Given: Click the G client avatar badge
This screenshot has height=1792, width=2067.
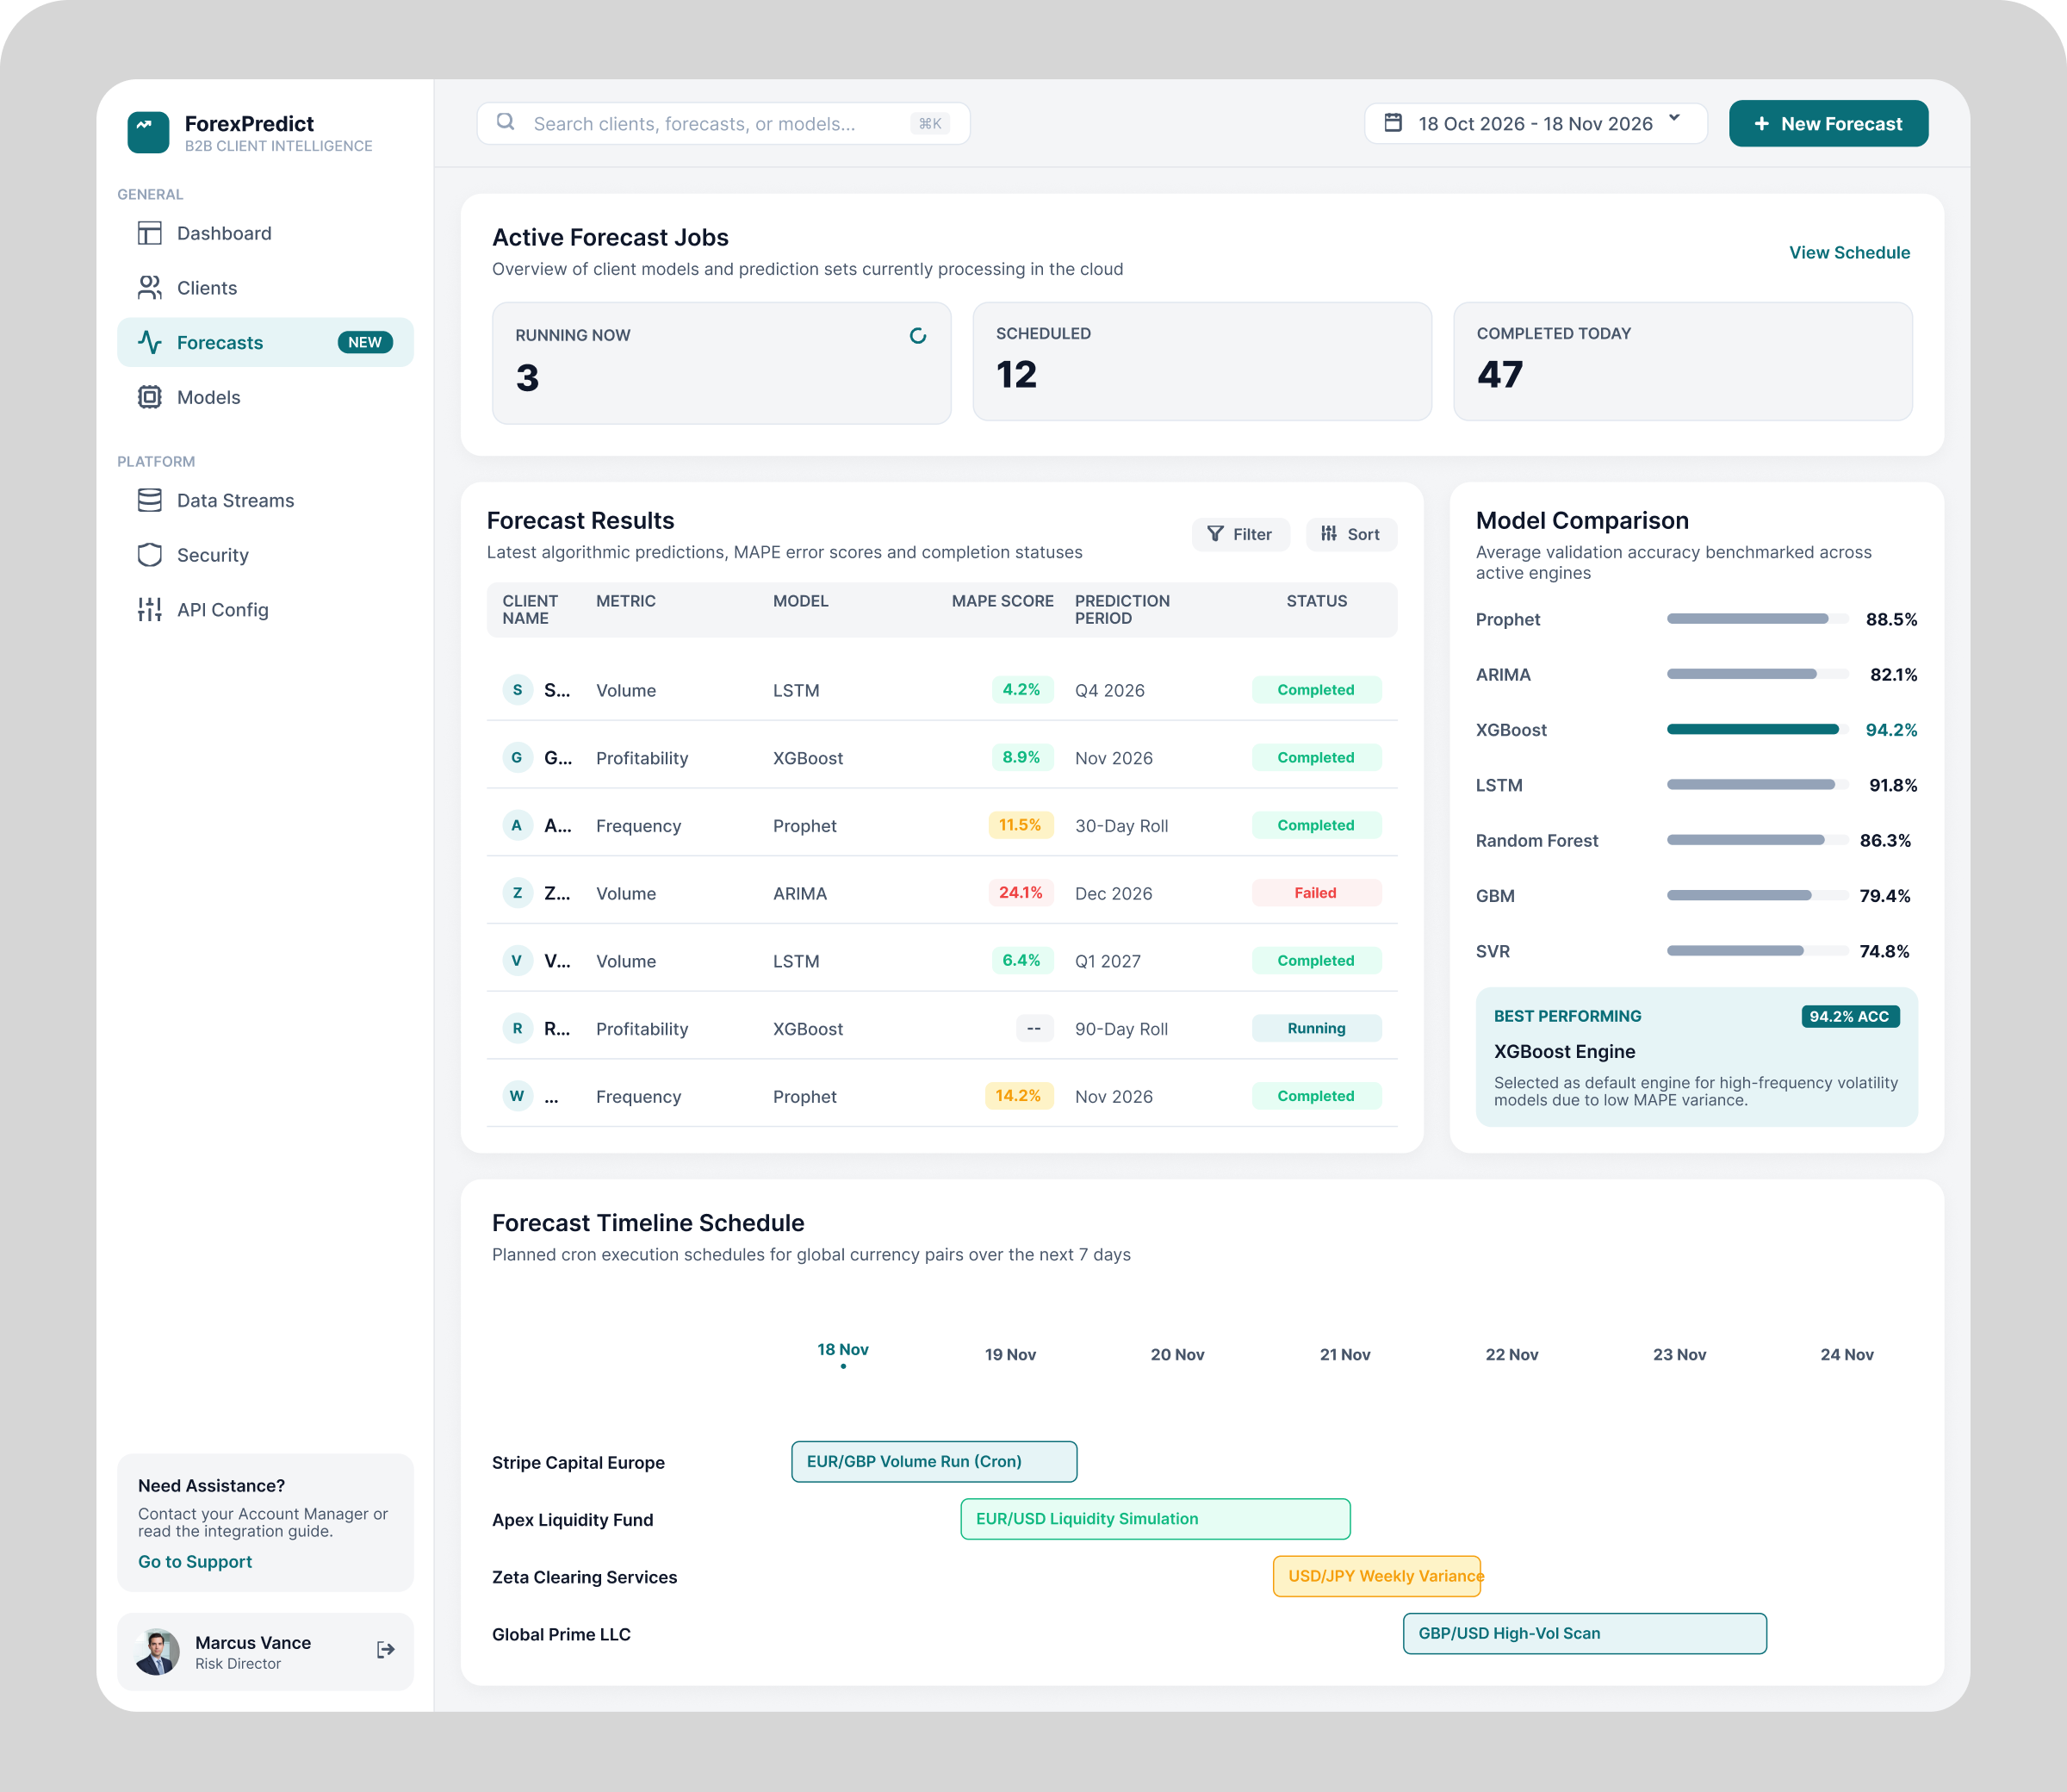Looking at the screenshot, I should tap(517, 758).
